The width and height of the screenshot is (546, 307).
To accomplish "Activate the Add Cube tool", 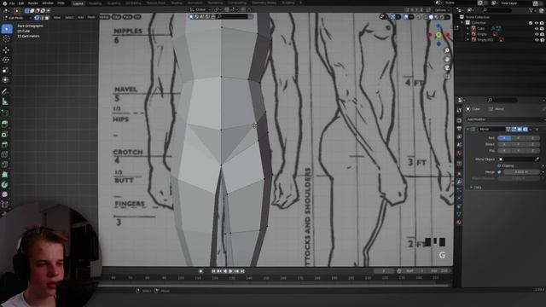I will click(x=5, y=113).
